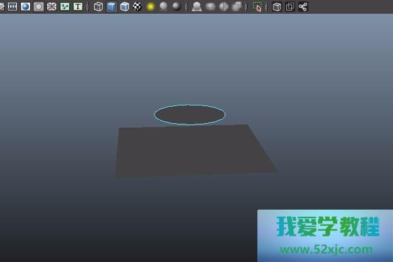Turn on Wireframe on Shaded cube
Image resolution: width=393 pixels, height=262 pixels.
pyautogui.click(x=124, y=7)
